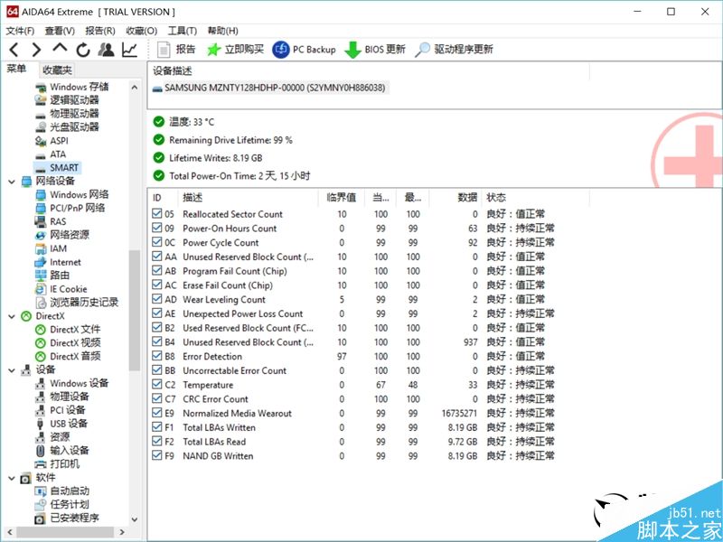This screenshot has width=723, height=542.
Task: Click the horizontal scrollbar right arrow
Action: (x=122, y=532)
